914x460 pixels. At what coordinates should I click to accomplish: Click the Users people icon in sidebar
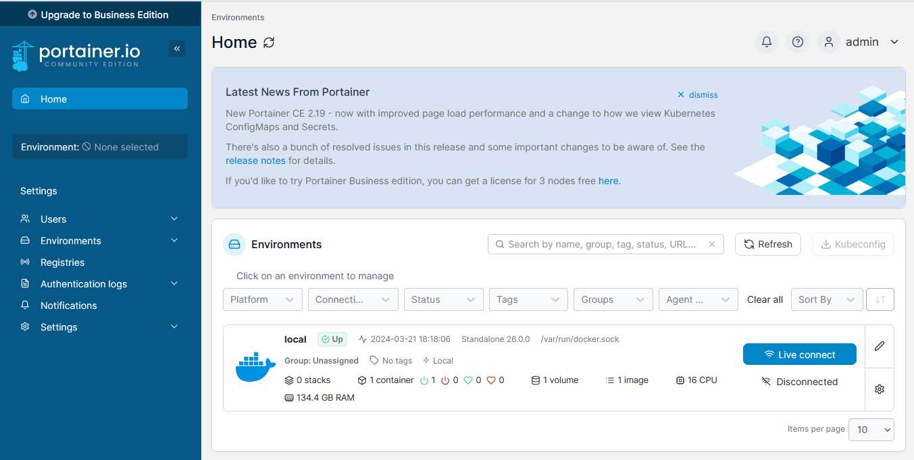click(x=25, y=219)
